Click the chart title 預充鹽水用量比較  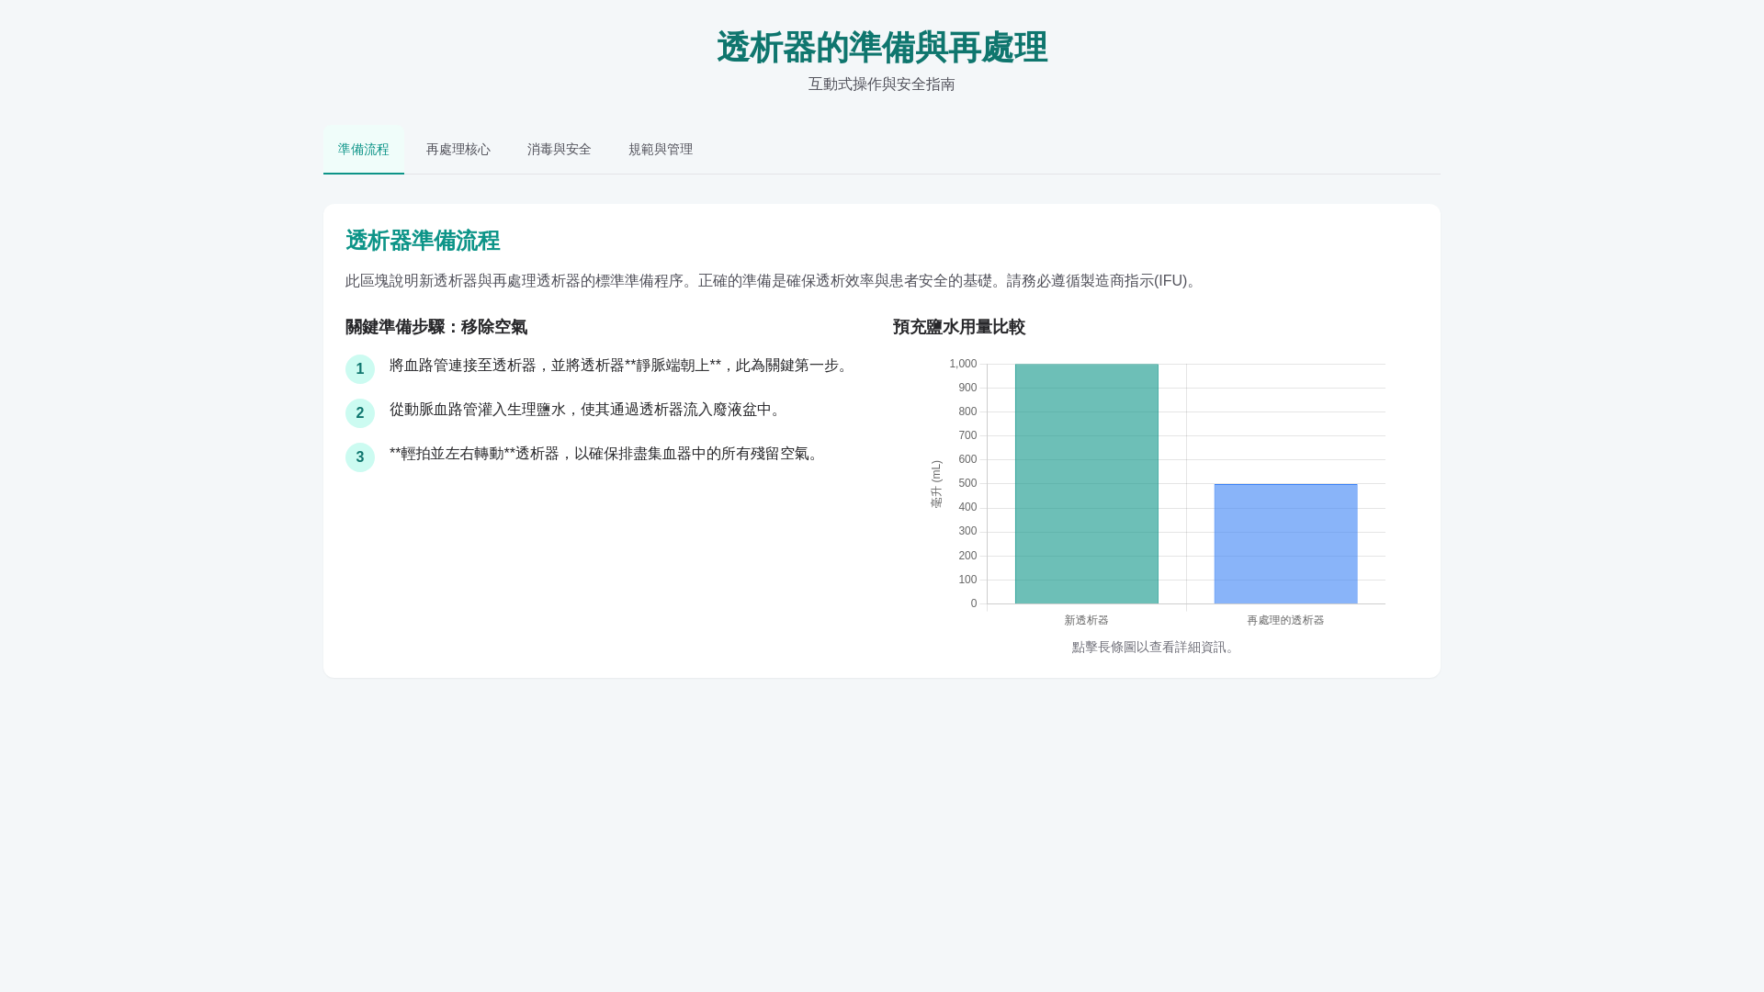(x=959, y=327)
